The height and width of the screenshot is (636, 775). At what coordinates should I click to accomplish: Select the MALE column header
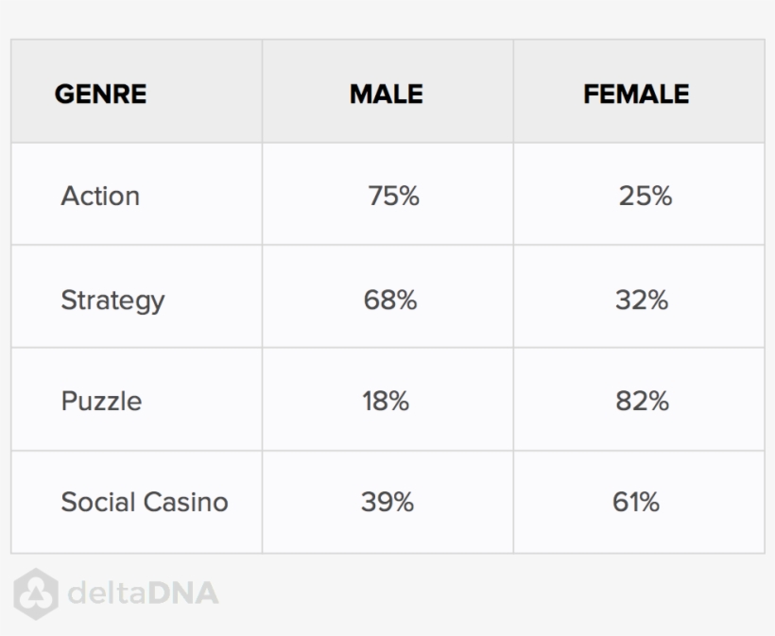pyautogui.click(x=386, y=95)
